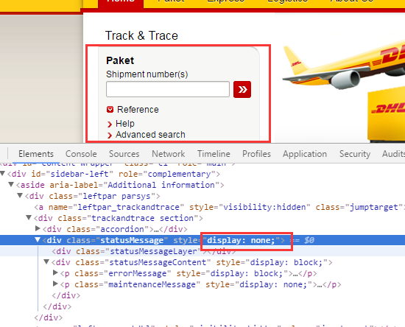This screenshot has height=327, width=405.
Task: Click the Track & Trace heading
Action: click(x=141, y=35)
